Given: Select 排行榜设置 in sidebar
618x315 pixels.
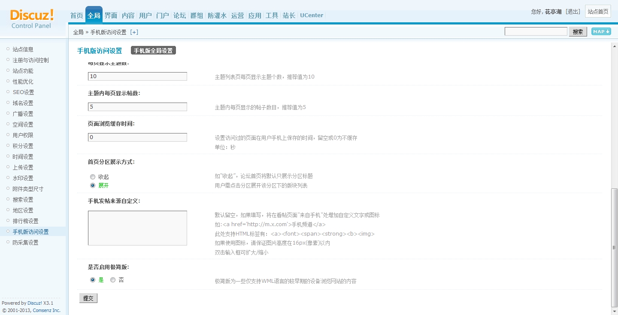Looking at the screenshot, I should [x=26, y=221].
